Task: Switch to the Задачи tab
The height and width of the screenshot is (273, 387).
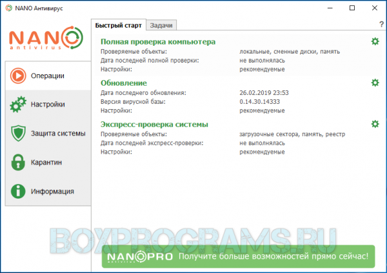Action: (161, 25)
